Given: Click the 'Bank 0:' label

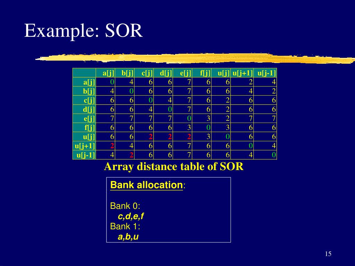Looking at the screenshot, I should point(125,206).
